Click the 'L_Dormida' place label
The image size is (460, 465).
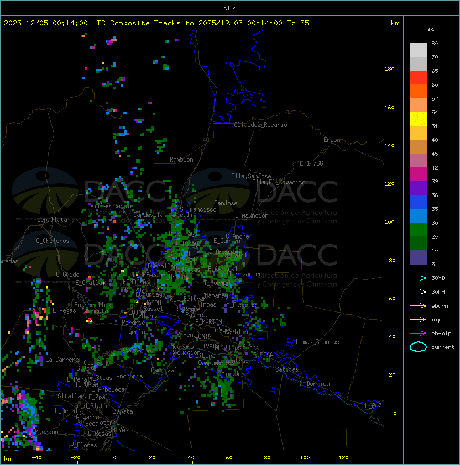click(x=315, y=384)
